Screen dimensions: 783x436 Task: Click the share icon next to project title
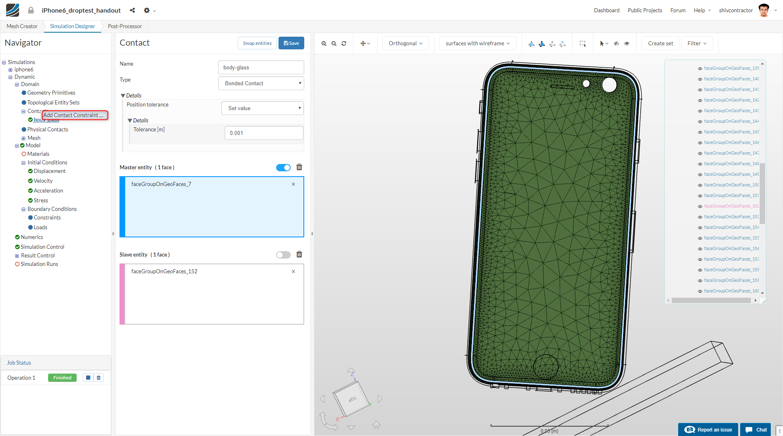132,10
